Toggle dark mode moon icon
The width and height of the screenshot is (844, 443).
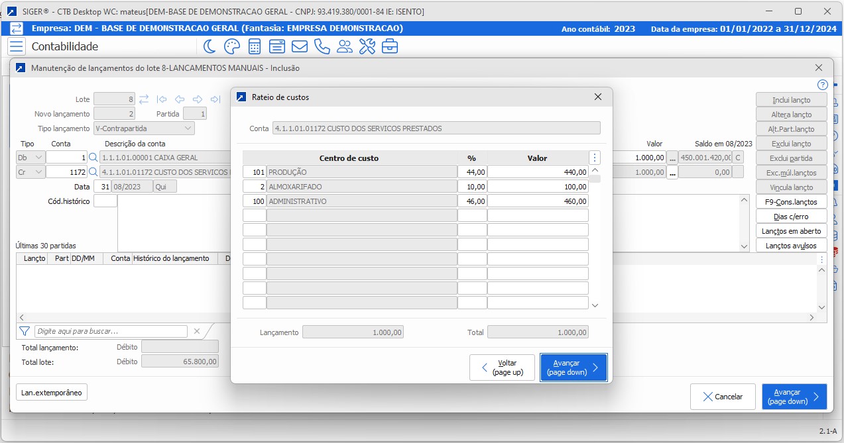[x=209, y=46]
